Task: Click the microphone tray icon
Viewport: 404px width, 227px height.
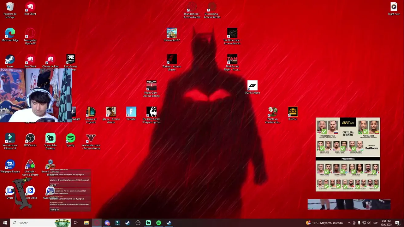Action: (359, 223)
